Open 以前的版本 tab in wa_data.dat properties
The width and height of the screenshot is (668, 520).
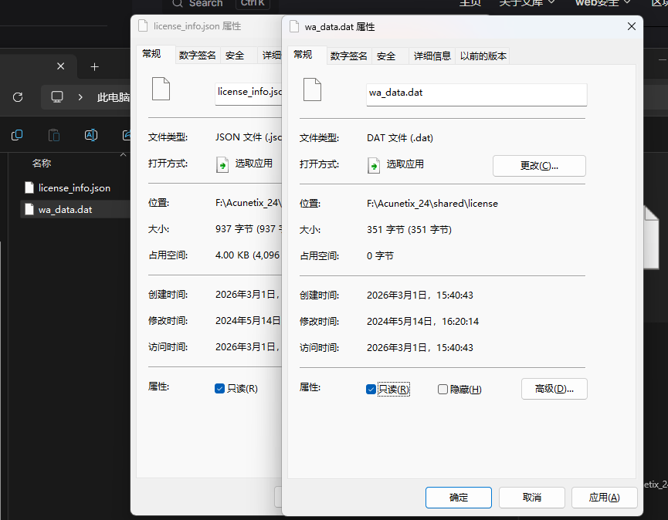coord(483,56)
